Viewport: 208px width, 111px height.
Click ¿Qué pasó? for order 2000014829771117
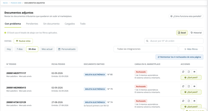point(191,78)
